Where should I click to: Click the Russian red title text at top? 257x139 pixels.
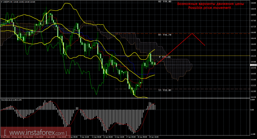point(211,4)
